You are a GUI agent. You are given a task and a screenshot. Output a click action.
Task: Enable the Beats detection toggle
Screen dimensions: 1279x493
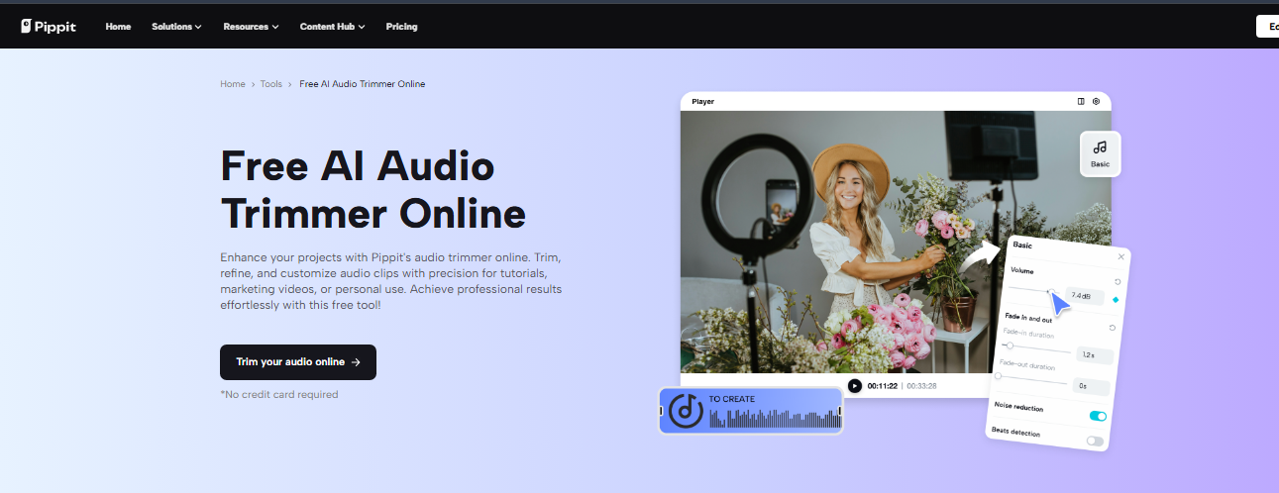[1095, 441]
